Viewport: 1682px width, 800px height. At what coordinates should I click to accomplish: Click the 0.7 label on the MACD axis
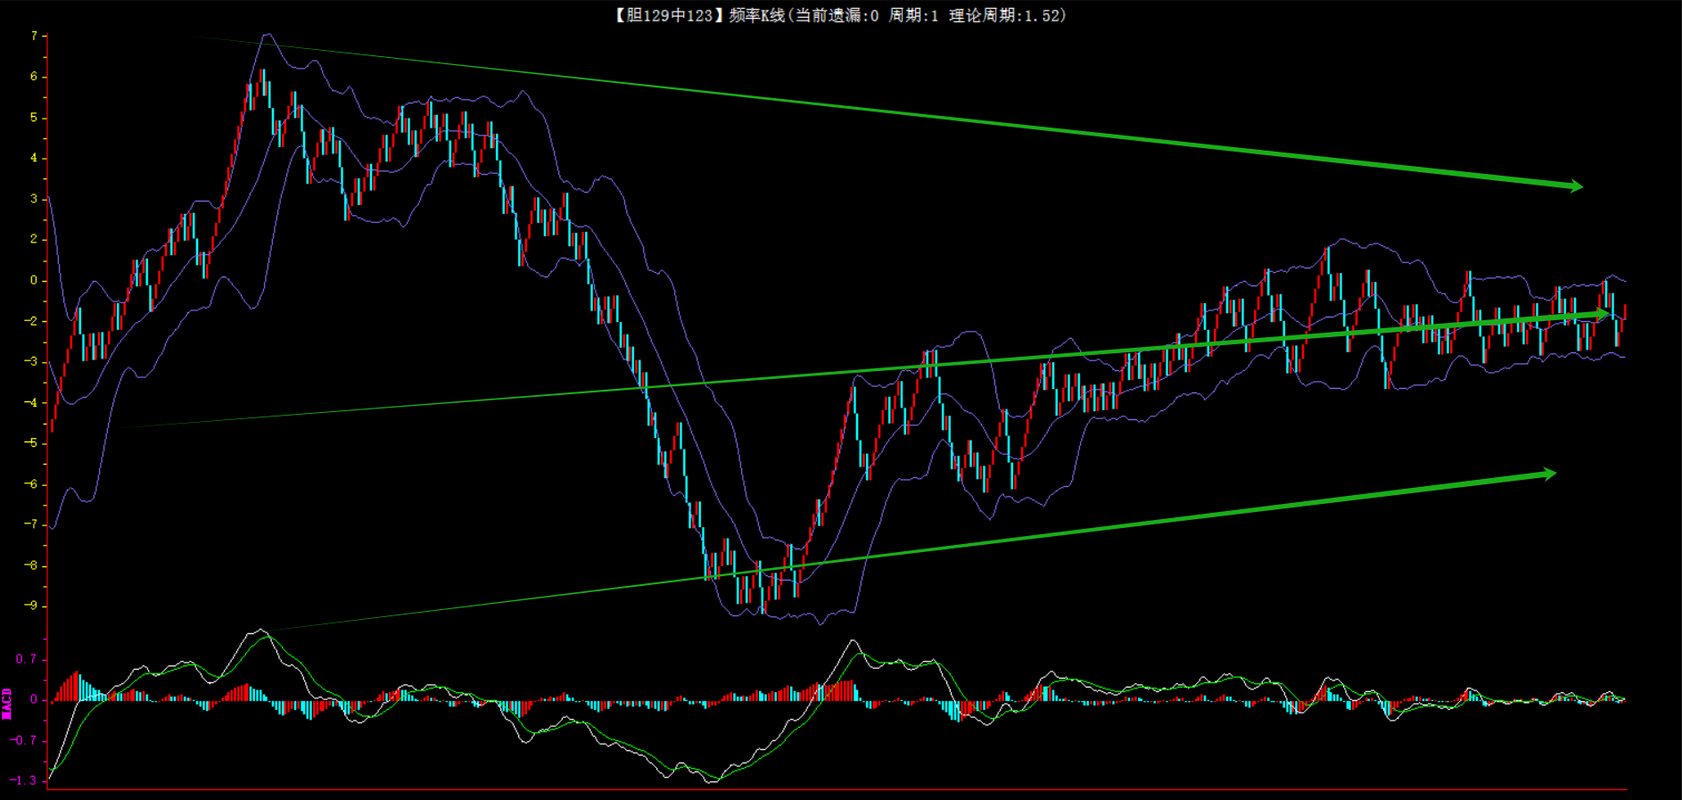pos(26,659)
